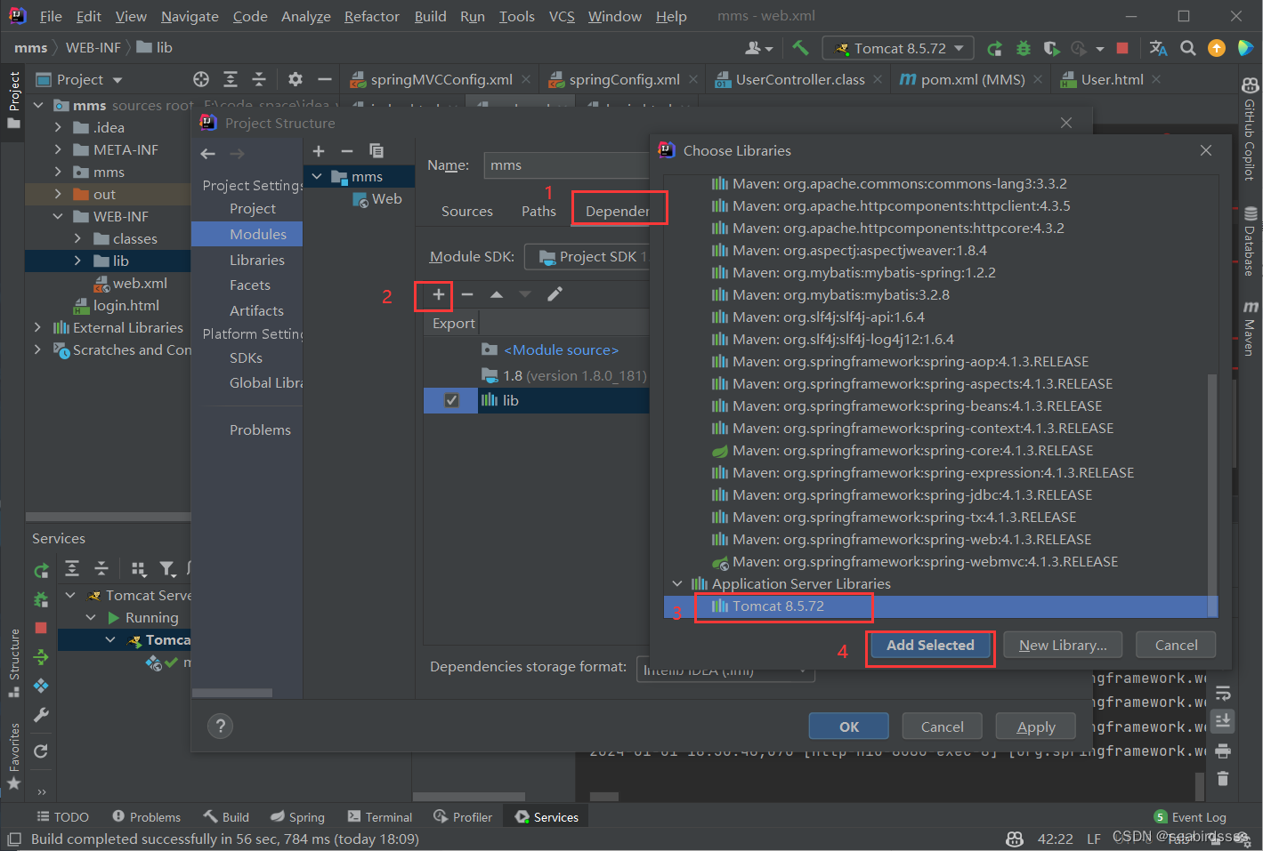Click the add dependency plus button
The image size is (1263, 851).
(438, 294)
